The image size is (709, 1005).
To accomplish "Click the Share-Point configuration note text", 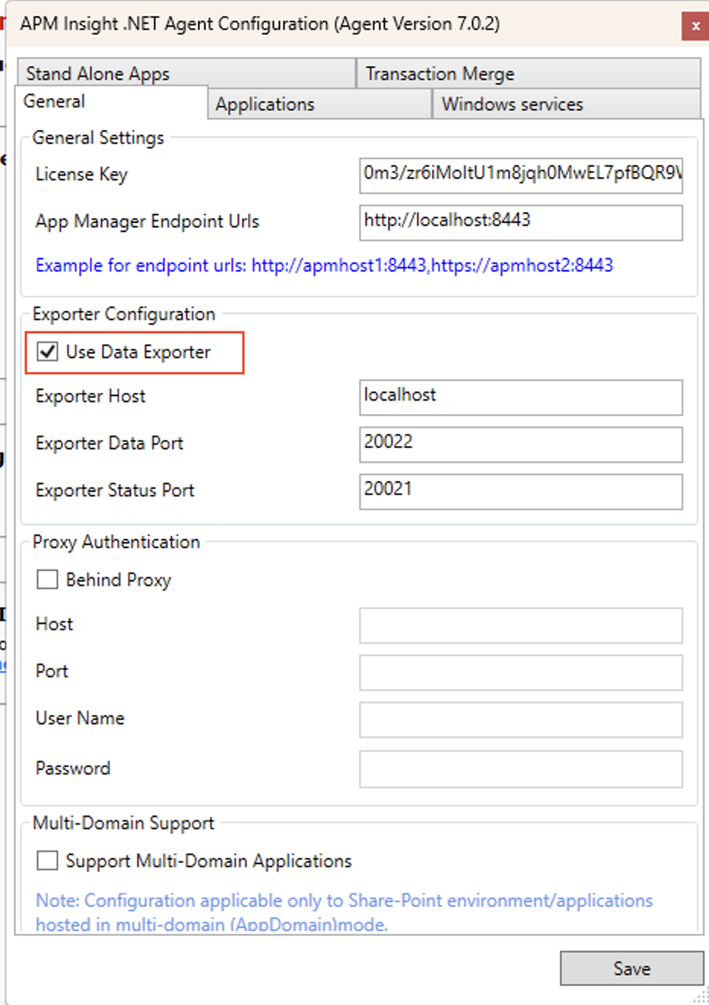I will tap(344, 911).
